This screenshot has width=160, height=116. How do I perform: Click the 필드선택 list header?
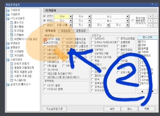(147, 37)
